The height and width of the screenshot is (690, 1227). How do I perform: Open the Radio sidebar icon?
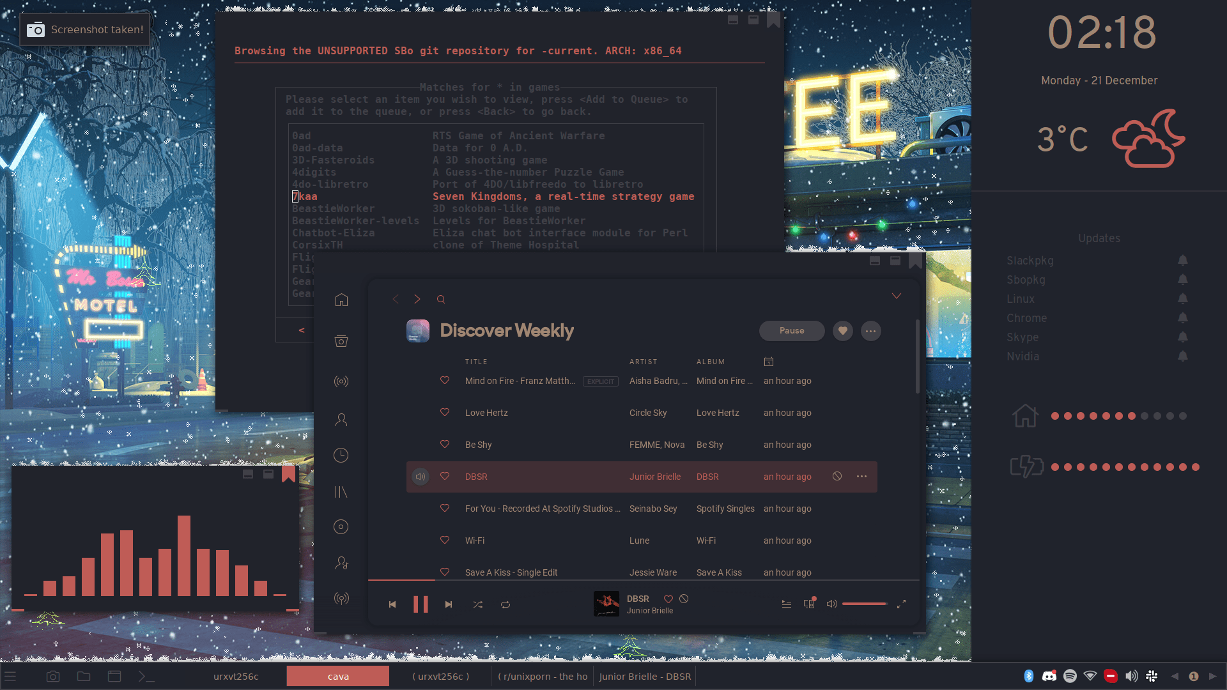pos(341,381)
